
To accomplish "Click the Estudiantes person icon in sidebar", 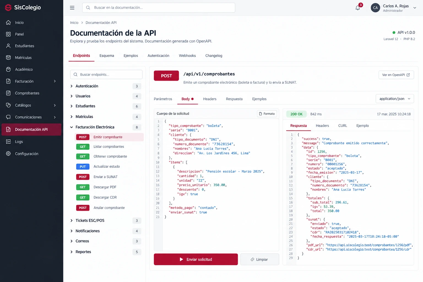I will 9,46.
